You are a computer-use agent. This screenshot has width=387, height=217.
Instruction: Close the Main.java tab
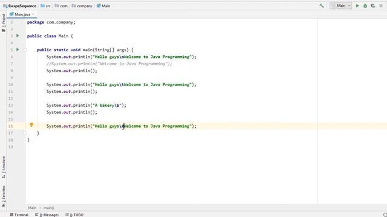coord(33,14)
